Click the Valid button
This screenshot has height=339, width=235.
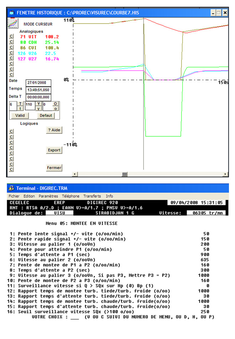[20, 116]
